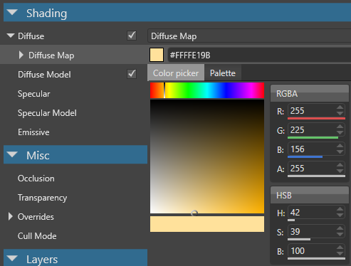Viewport: 351px width, 266px height.
Task: Select the Diffuse Model row label
Action: point(44,75)
